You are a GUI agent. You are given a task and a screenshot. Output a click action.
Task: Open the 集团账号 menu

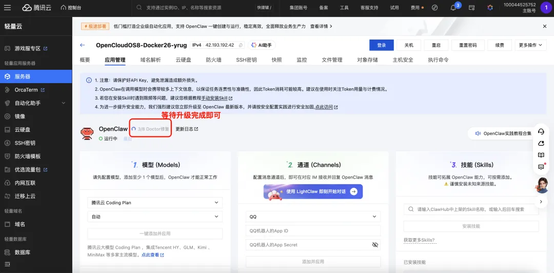(298, 7)
